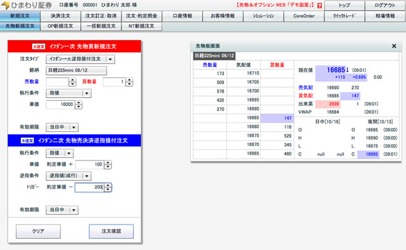Click sell quantity 173 in board

[220, 74]
